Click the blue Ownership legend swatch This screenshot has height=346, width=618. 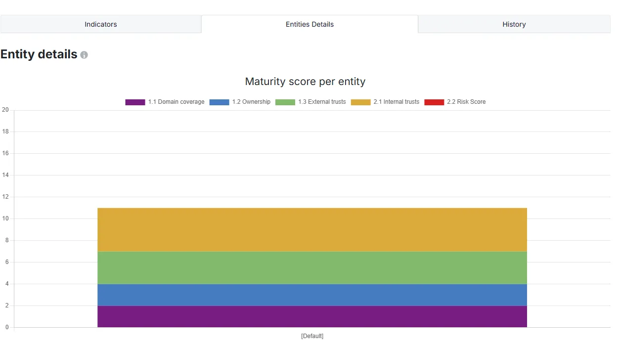coord(219,102)
